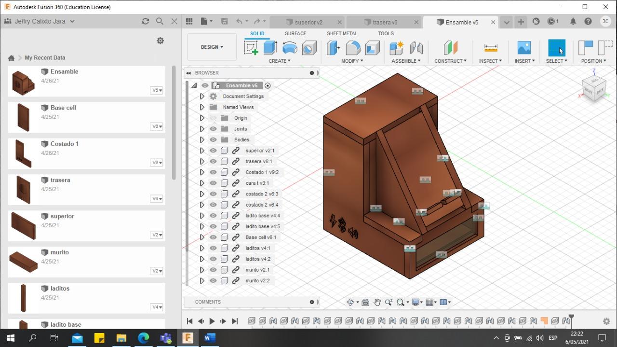The height and width of the screenshot is (347, 617).
Task: Open the Measure tool under Inspect
Action: pyautogui.click(x=491, y=48)
